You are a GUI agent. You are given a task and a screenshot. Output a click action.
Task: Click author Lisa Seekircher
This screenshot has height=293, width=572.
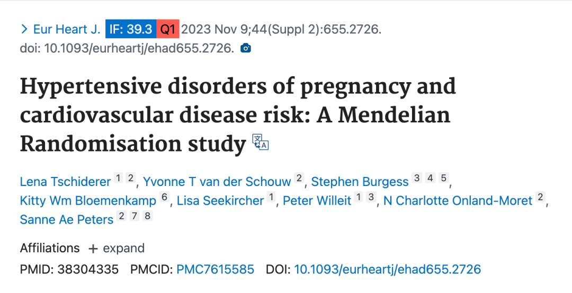220,201
